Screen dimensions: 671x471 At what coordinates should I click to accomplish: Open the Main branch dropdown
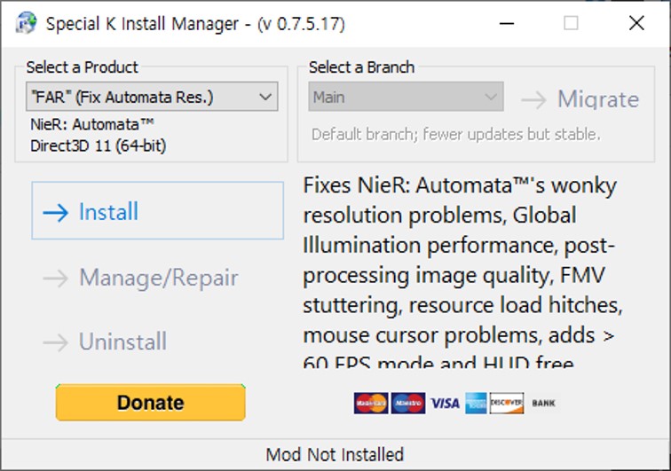point(406,97)
